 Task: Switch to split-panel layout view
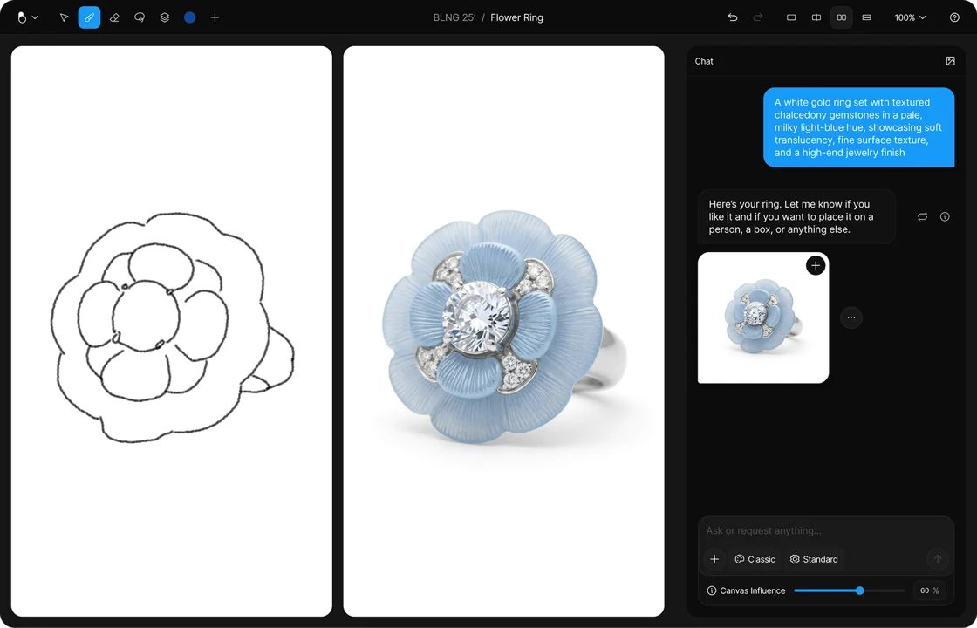coord(816,17)
